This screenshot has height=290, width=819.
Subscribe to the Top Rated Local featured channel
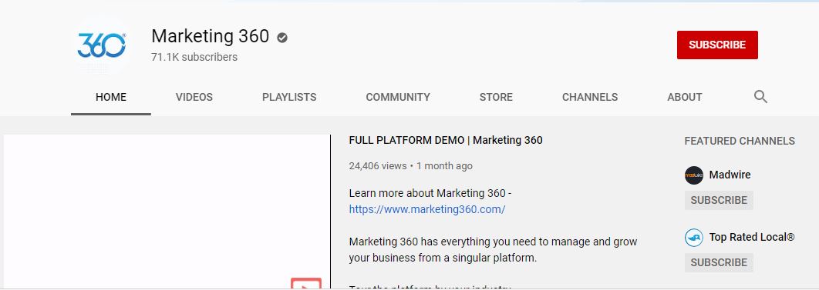point(719,262)
